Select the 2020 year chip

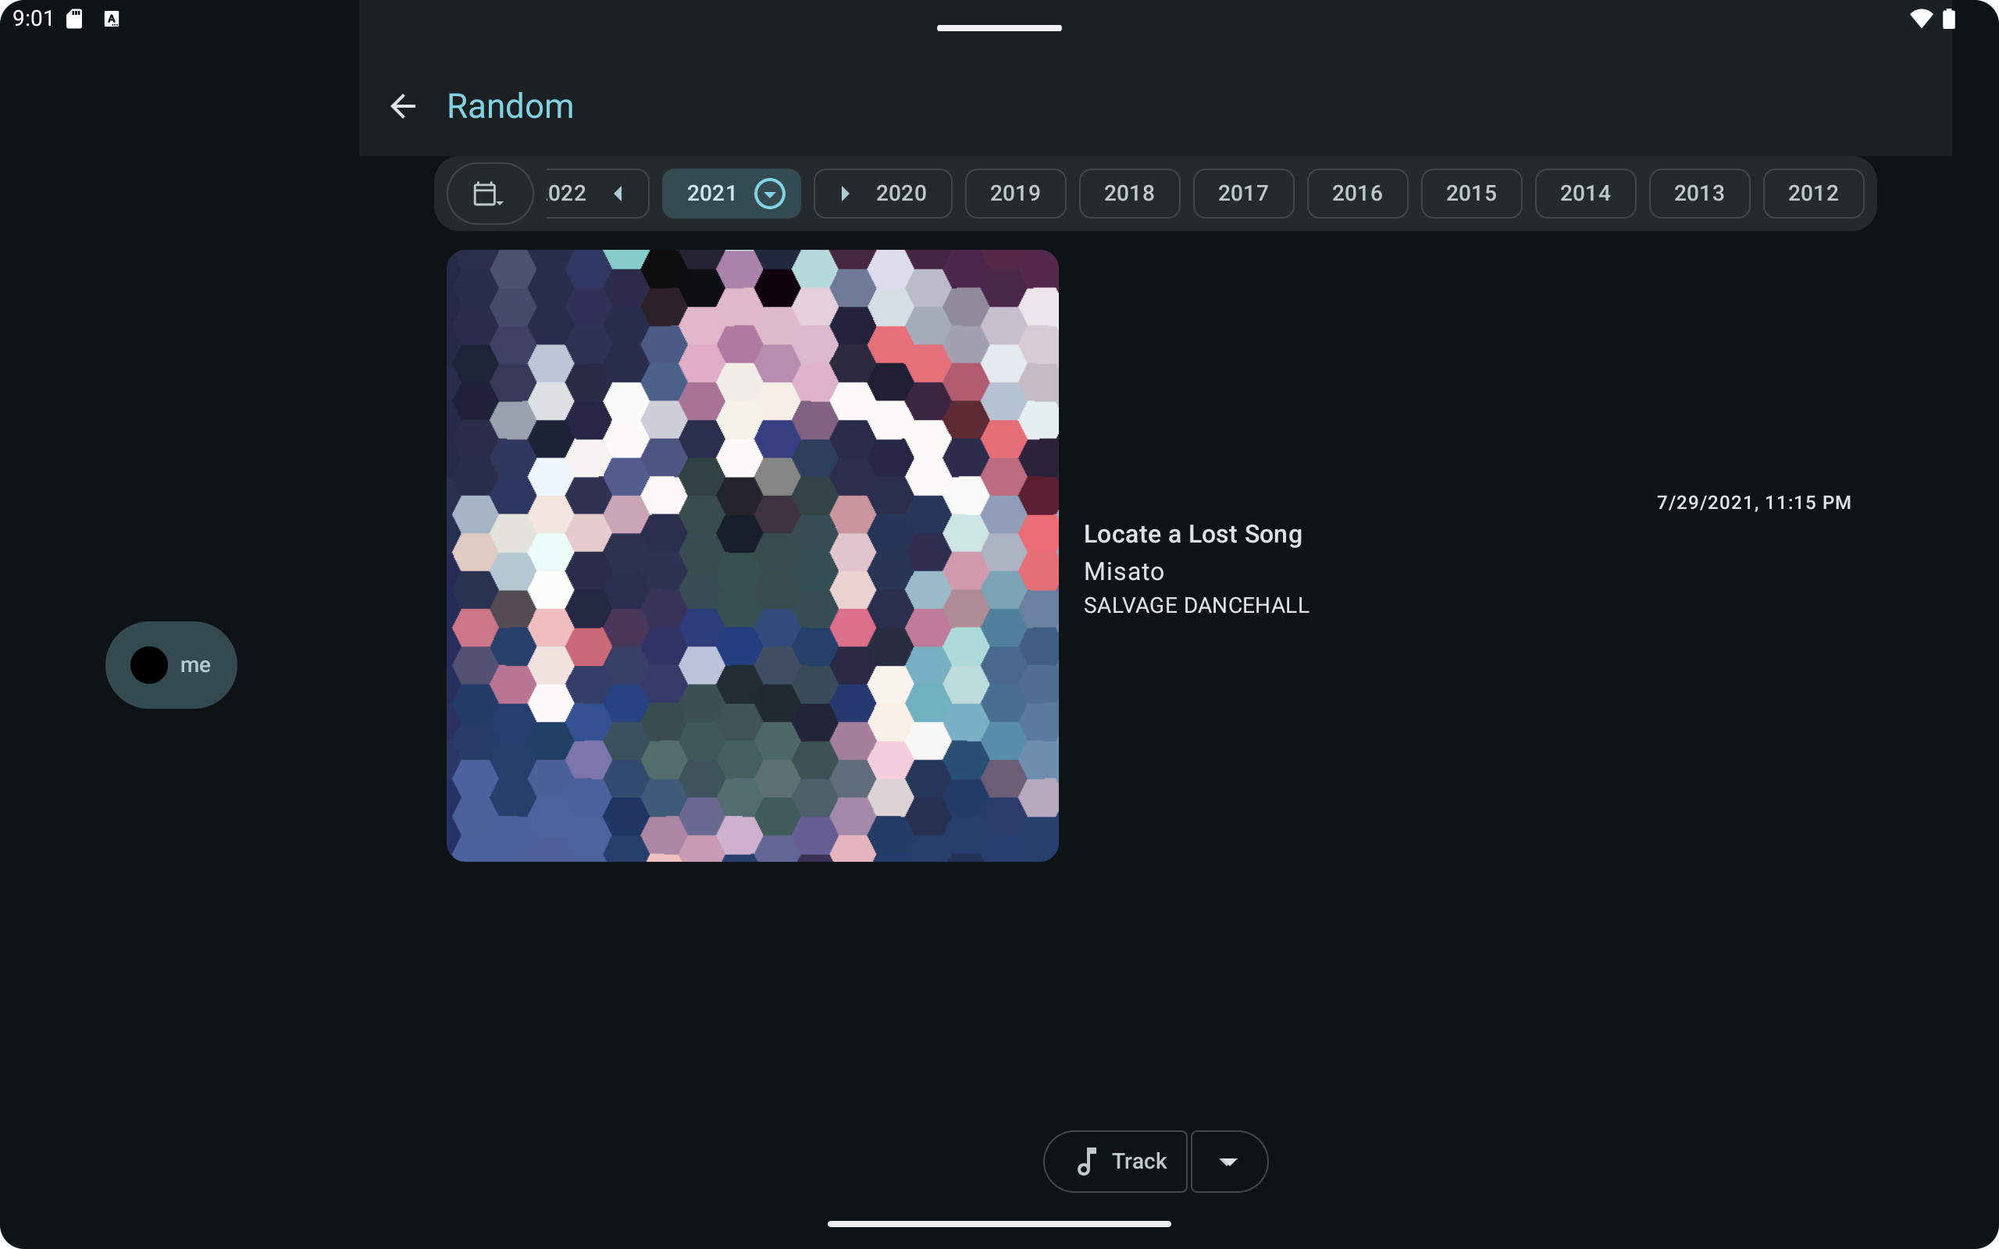pos(882,194)
